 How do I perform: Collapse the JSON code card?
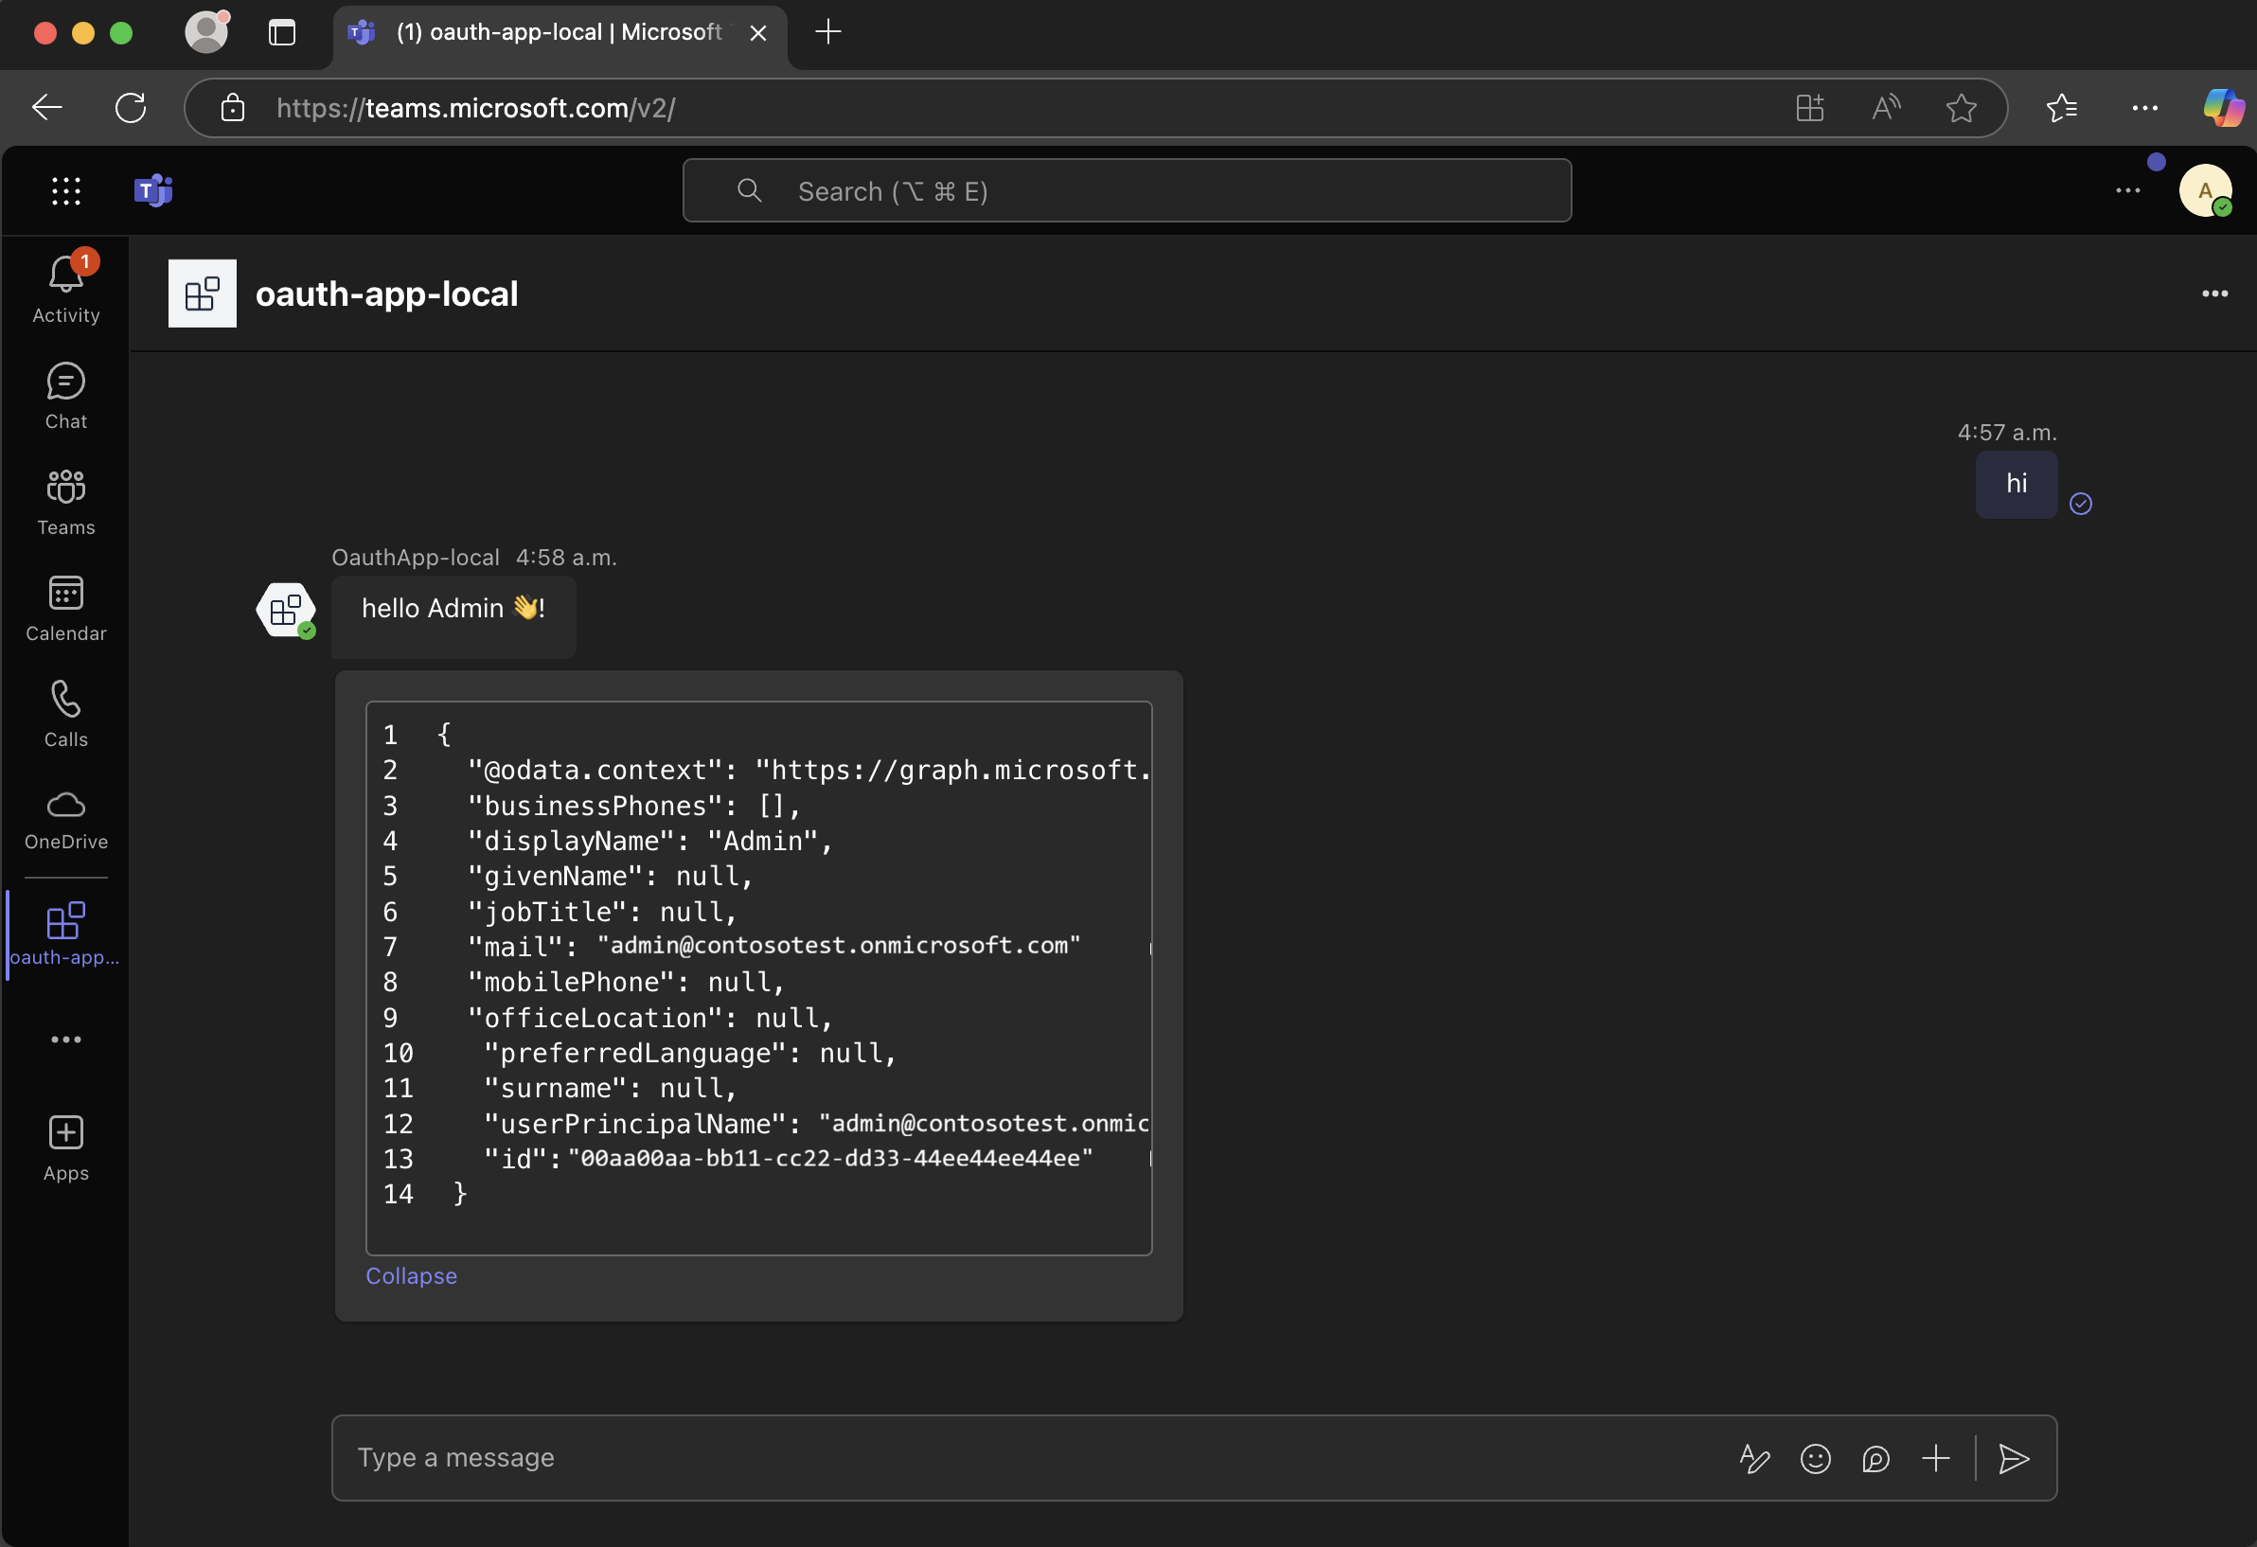pyautogui.click(x=411, y=1275)
